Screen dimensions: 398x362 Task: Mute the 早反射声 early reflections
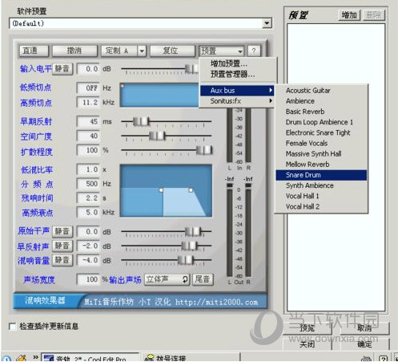[x=62, y=246]
